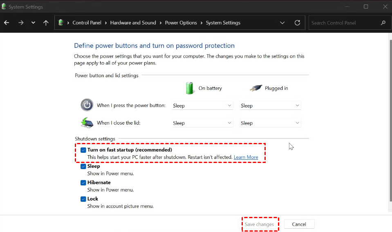Click the Forward navigation arrow
Image resolution: width=392 pixels, height=232 pixels.
pyautogui.click(x=21, y=23)
